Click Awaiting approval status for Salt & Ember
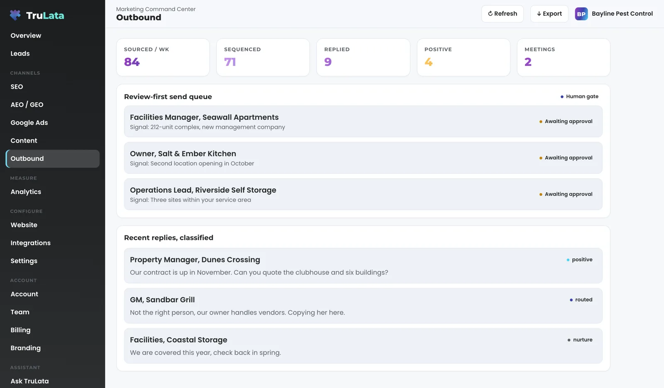664x388 pixels. tap(566, 158)
